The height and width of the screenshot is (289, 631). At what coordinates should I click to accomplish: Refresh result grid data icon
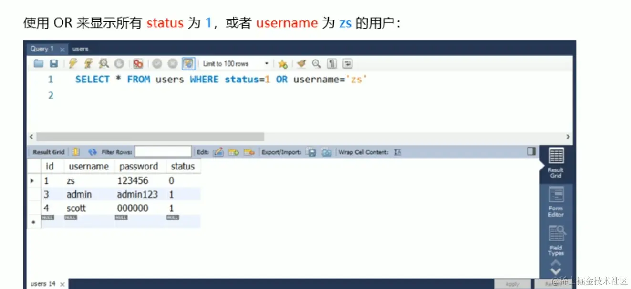93,152
